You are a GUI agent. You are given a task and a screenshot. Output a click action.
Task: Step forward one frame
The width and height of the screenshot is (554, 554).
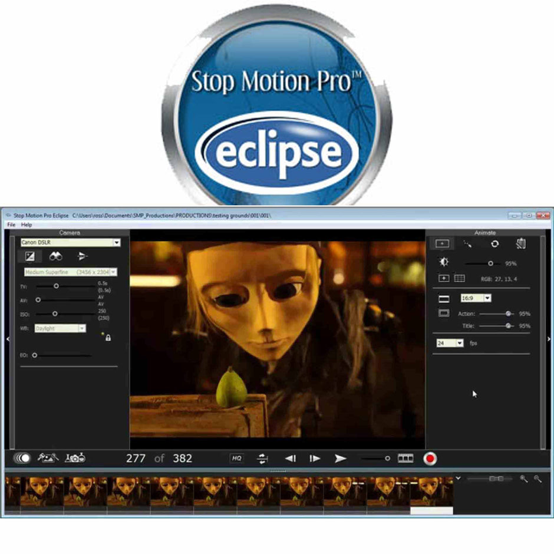coord(315,459)
